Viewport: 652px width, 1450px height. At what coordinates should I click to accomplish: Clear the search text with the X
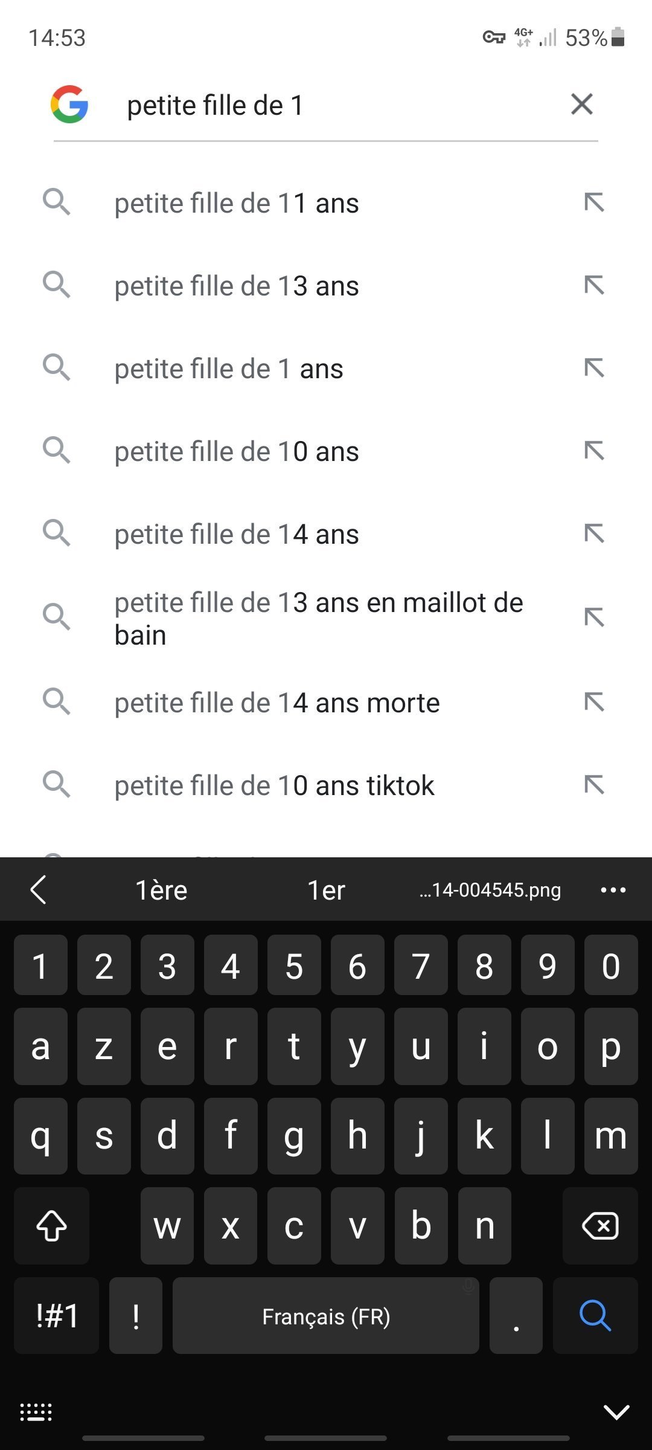click(x=581, y=105)
